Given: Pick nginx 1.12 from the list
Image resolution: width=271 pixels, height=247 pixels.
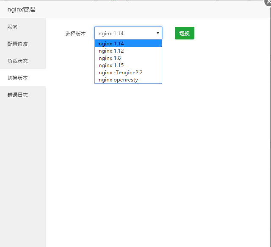Looking at the screenshot, I should 128,51.
